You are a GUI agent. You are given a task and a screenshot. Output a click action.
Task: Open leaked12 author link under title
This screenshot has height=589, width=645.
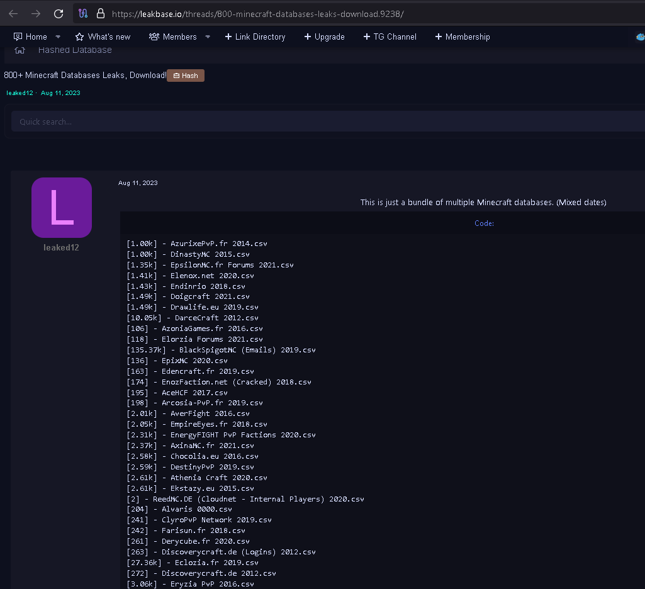[x=20, y=93]
